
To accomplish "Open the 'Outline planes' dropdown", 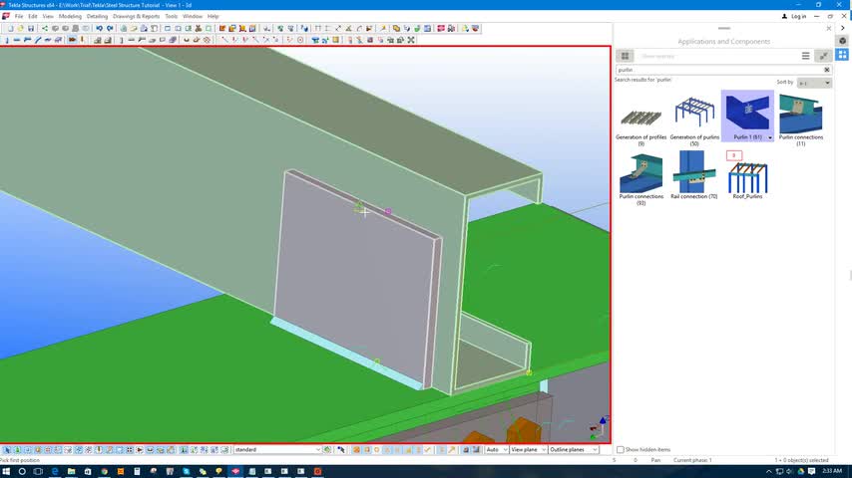I will [x=574, y=449].
